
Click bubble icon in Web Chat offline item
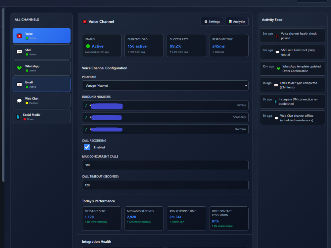tap(276, 118)
